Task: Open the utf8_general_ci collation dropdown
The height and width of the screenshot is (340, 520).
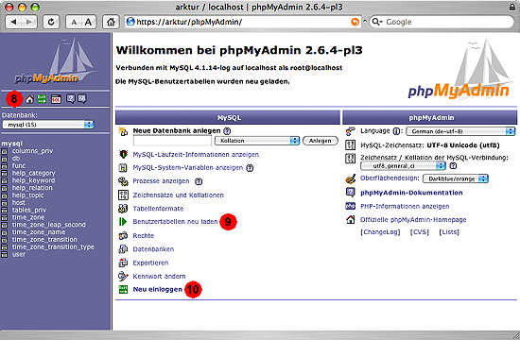Action: (x=403, y=165)
